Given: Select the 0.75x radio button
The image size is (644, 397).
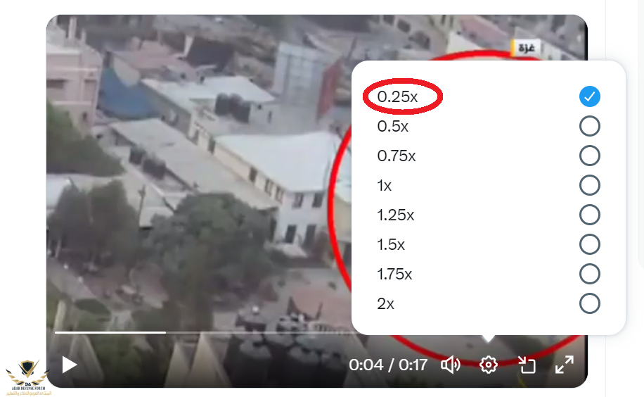Looking at the screenshot, I should click(589, 156).
